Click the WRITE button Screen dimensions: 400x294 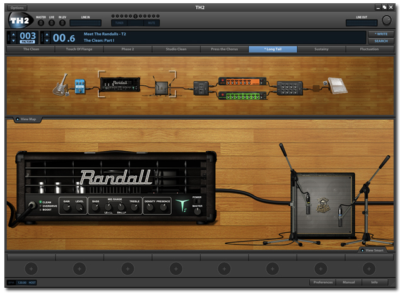(x=381, y=34)
